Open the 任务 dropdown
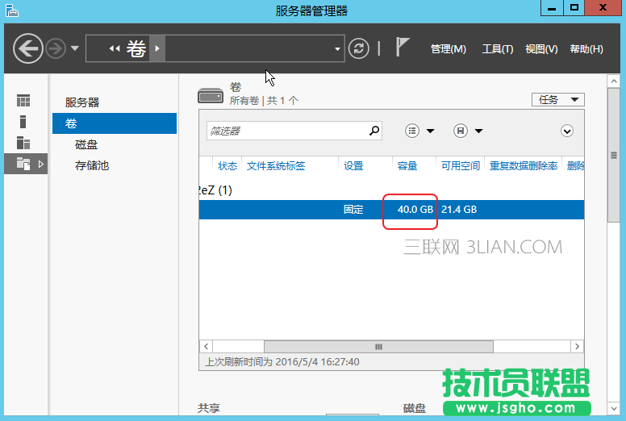 point(557,99)
